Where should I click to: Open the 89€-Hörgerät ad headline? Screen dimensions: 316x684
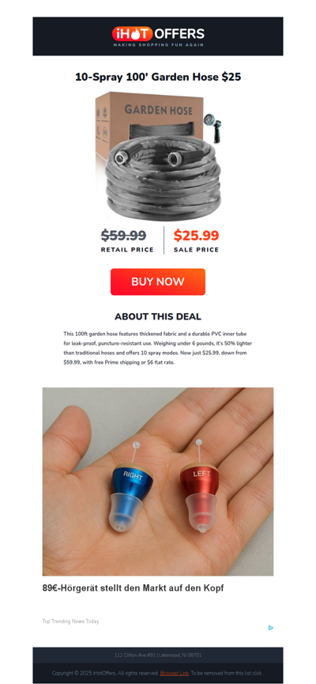[x=133, y=588]
